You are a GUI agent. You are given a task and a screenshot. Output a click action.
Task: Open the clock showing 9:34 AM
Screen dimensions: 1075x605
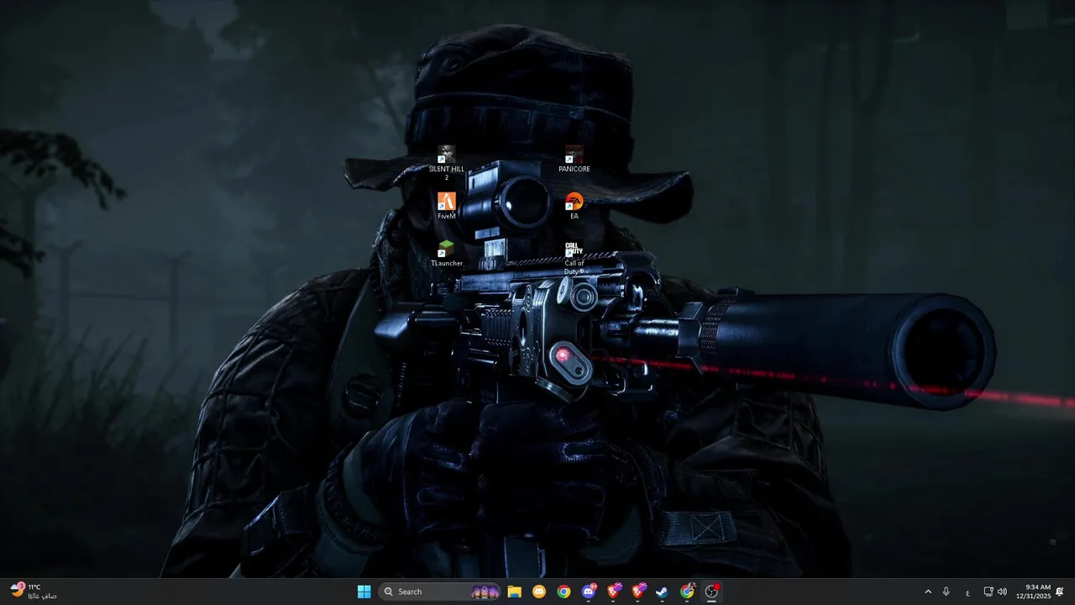point(1033,592)
